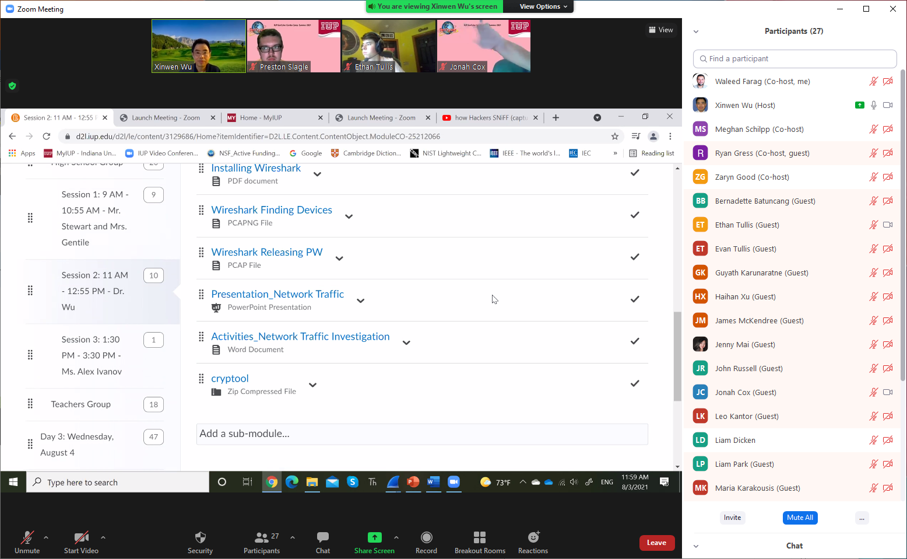Viewport: 907px width, 559px height.
Task: Click the muted mic icon for Meghan Schilpp
Action: coord(873,129)
